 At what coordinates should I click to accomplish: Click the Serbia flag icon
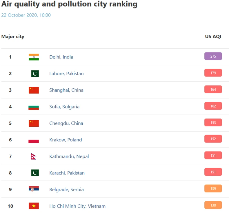(x=34, y=190)
